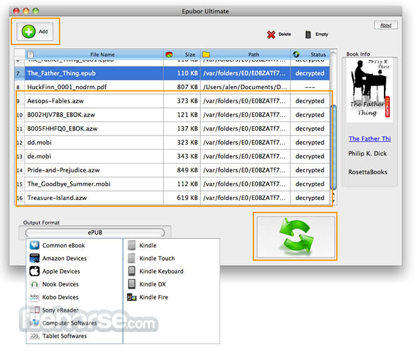Viewport: 414px width, 351px height.
Task: Click the About button
Action: point(386,25)
